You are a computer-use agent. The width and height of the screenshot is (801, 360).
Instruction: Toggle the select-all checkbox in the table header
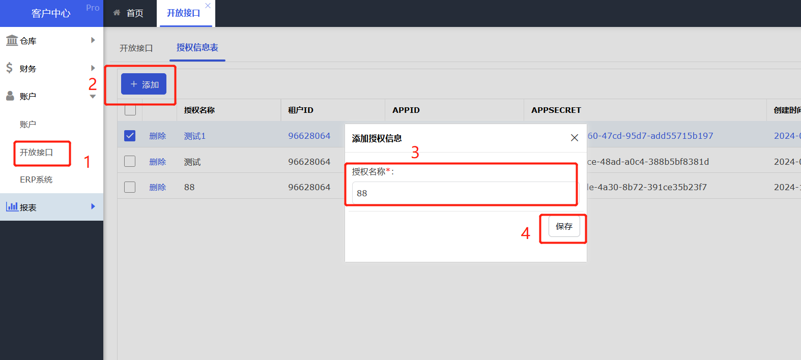(130, 110)
